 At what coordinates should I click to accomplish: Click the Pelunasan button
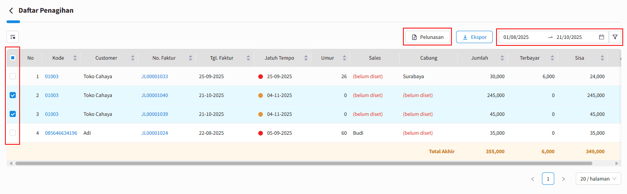(427, 37)
